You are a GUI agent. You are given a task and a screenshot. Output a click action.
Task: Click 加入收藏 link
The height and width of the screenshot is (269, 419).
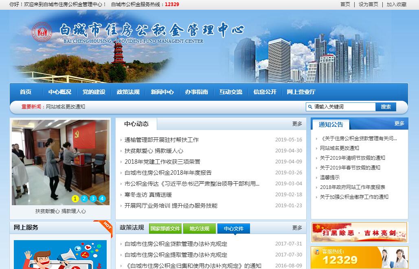coord(396,4)
